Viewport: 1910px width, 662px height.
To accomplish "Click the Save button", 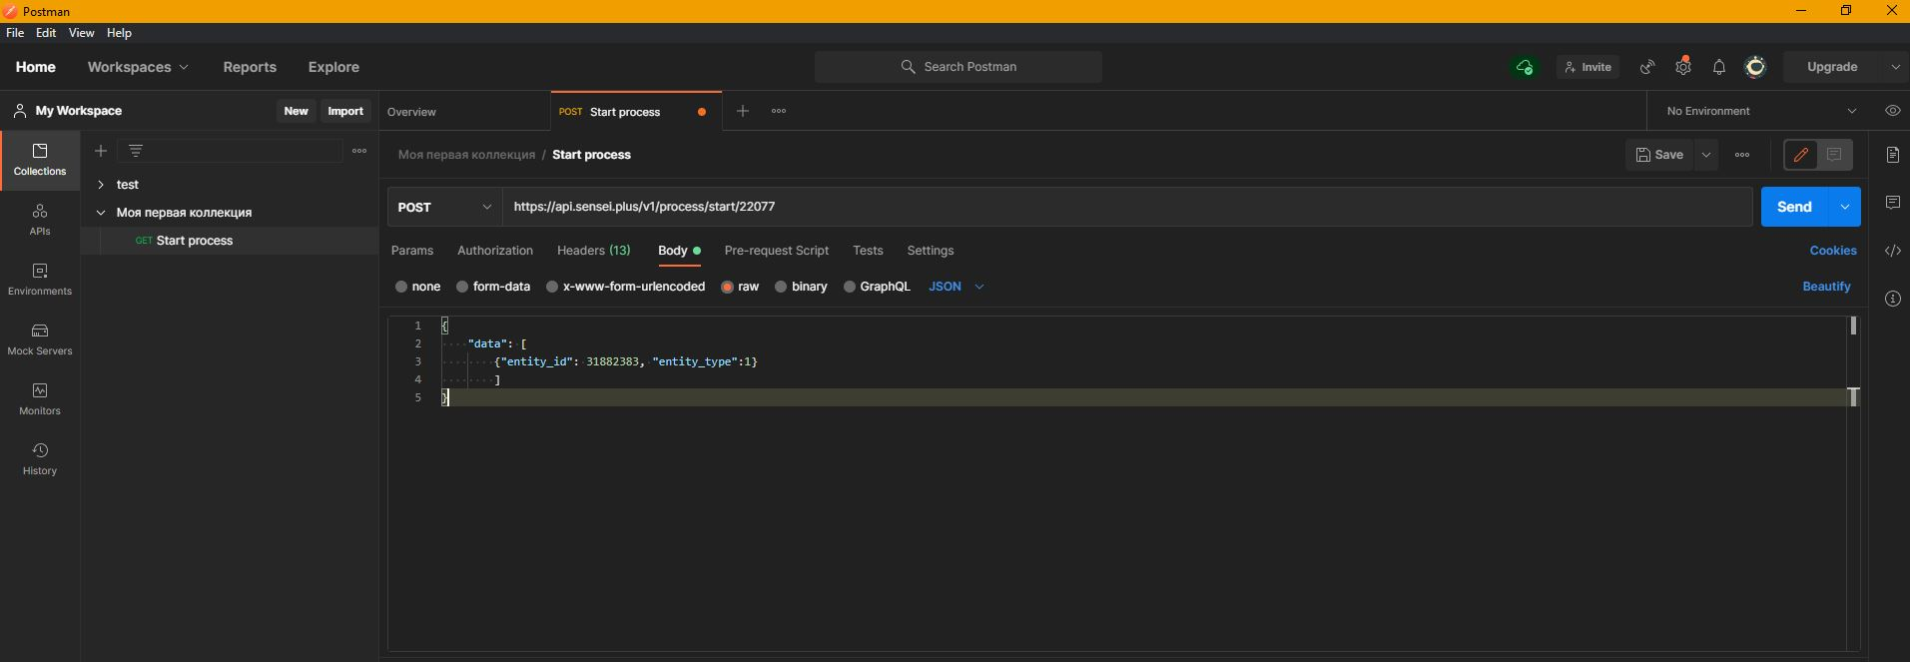I will tap(1659, 155).
